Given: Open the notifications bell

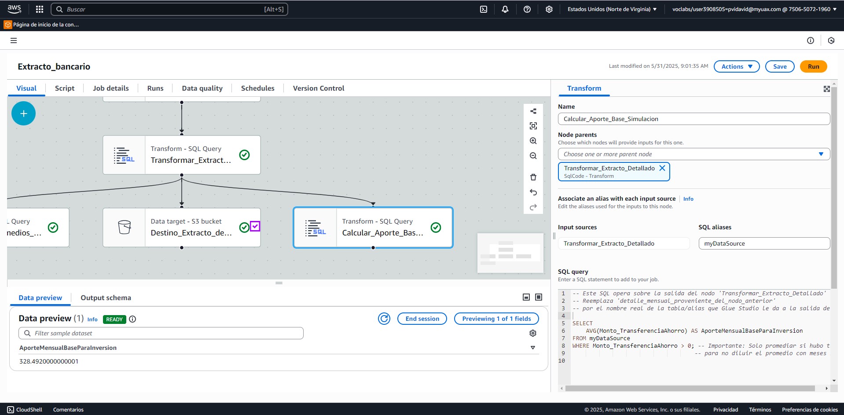Looking at the screenshot, I should click(x=505, y=9).
